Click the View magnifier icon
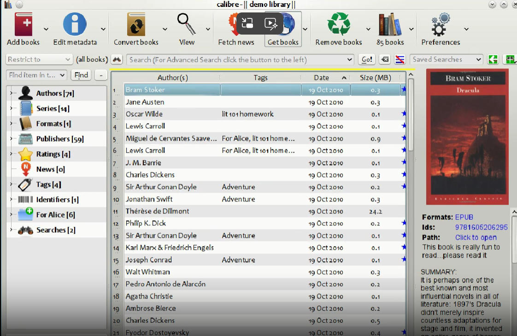 187,24
